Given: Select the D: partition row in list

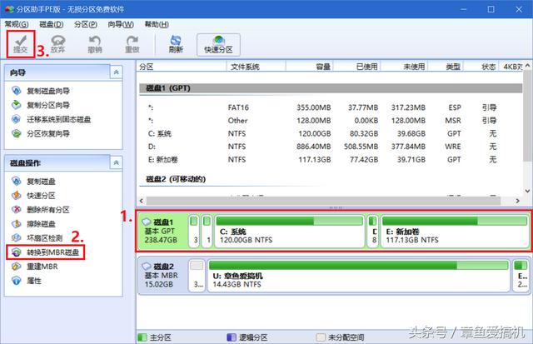Looking at the screenshot, I should [x=331, y=147].
